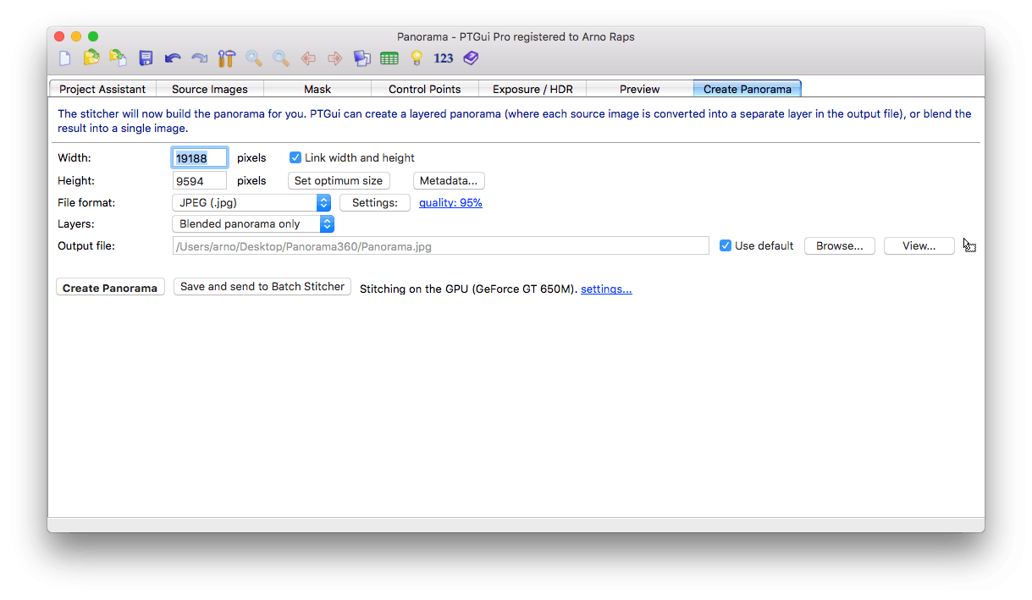
Task: Uncheck Link width and height
Action: [x=295, y=157]
